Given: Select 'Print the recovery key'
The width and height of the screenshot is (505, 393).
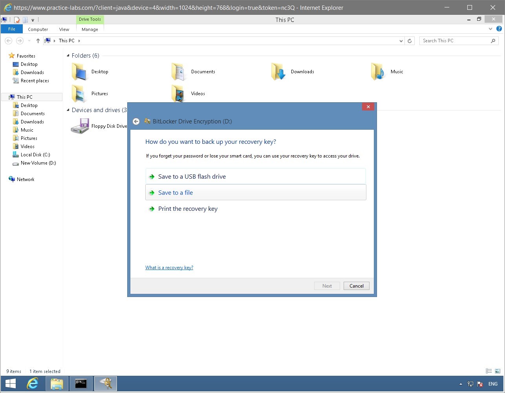Looking at the screenshot, I should (188, 208).
